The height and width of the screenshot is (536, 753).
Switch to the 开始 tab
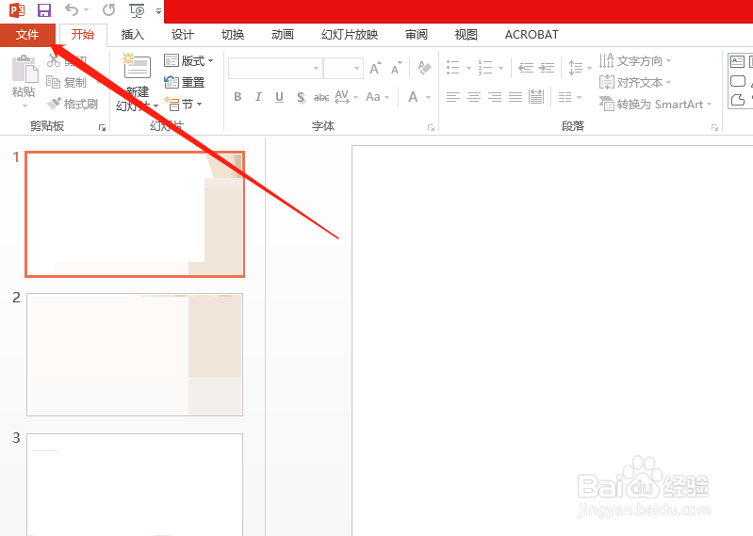tap(83, 35)
